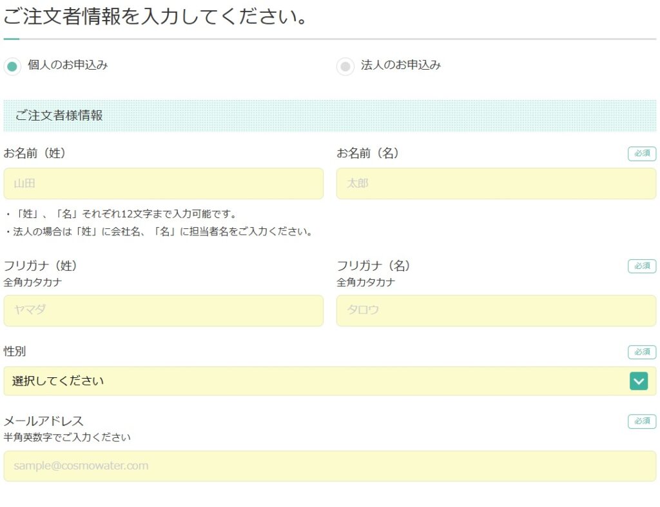Focus the お名前（姓） field showing 山田
The width and height of the screenshot is (660, 507).
coord(163,184)
